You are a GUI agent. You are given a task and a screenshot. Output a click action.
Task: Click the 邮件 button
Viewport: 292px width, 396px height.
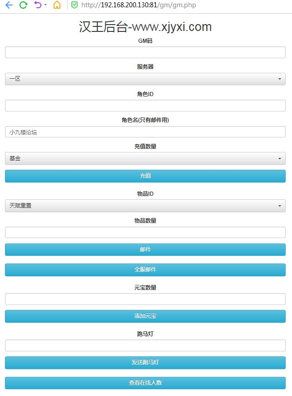[145, 249]
